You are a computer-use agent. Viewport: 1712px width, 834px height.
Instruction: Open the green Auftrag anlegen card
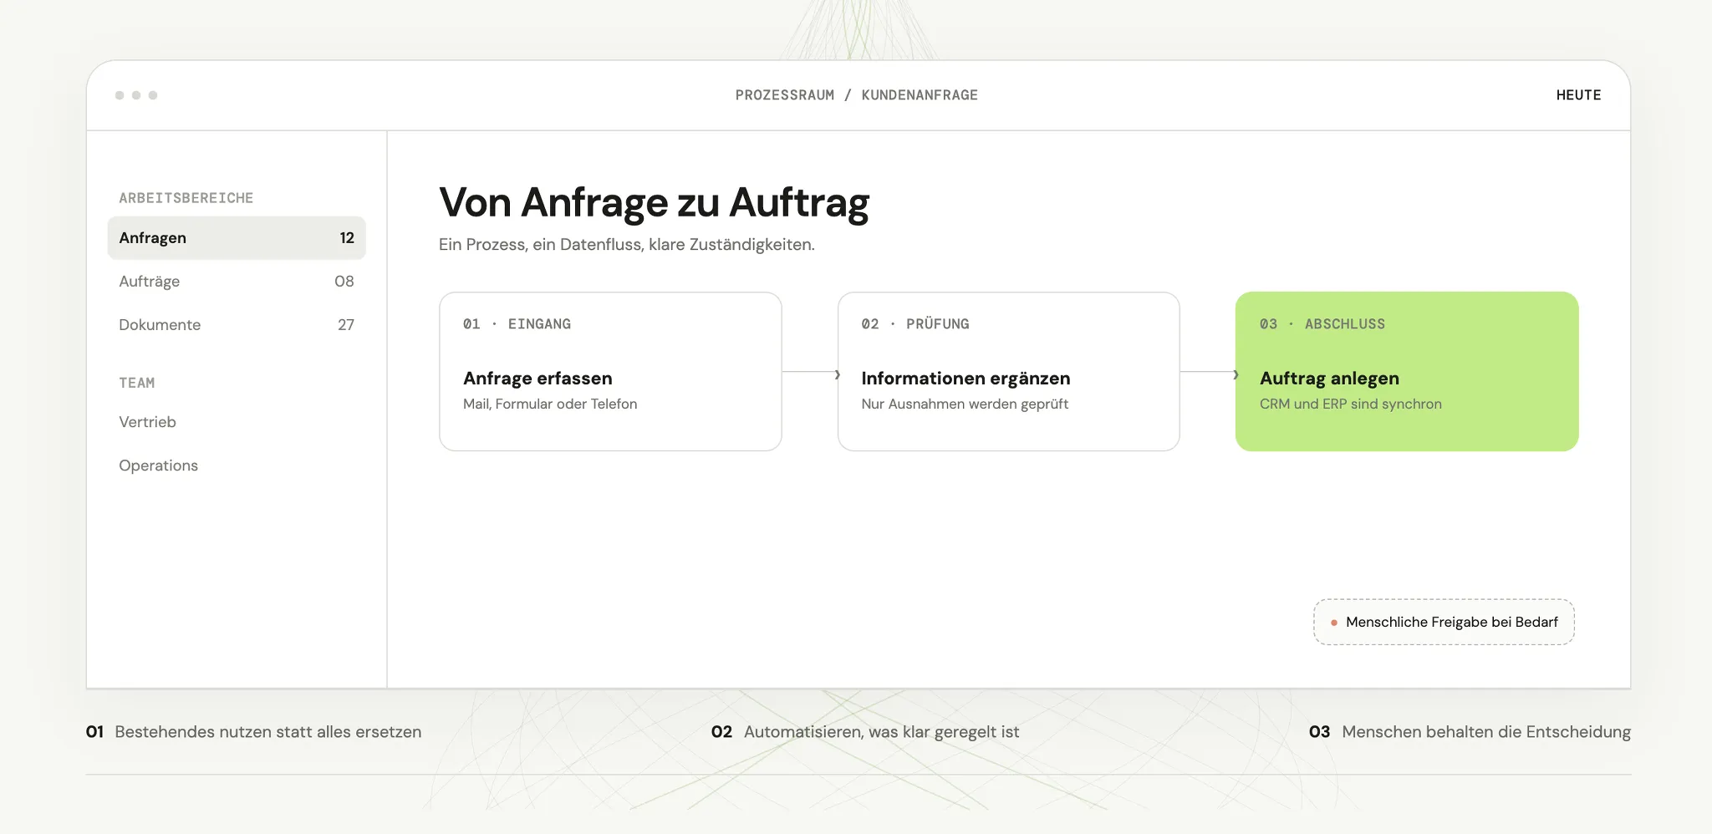[x=1407, y=372]
